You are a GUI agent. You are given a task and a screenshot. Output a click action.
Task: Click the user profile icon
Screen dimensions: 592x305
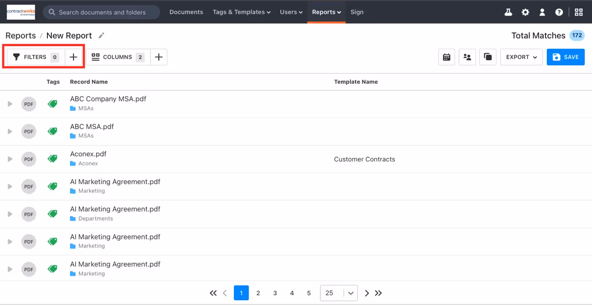click(x=542, y=12)
